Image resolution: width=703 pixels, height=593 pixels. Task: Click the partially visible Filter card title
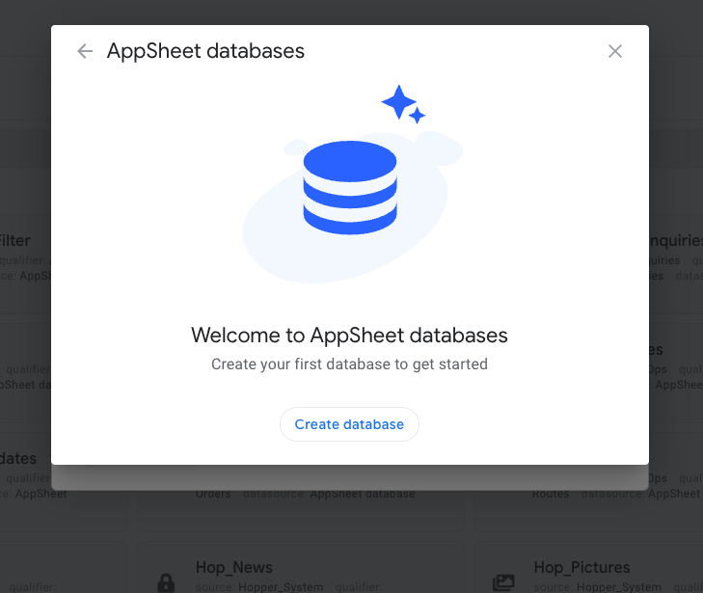click(15, 241)
